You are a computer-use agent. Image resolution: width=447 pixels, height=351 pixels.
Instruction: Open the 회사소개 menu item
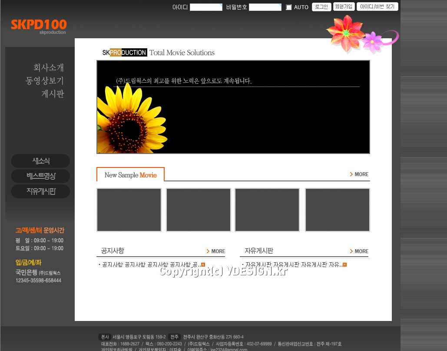pyautogui.click(x=49, y=67)
